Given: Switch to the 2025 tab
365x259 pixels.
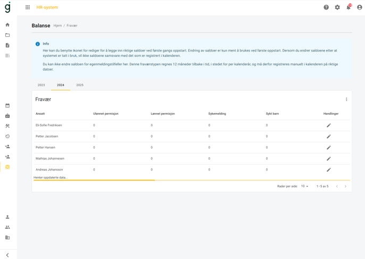Looking at the screenshot, I should click(x=80, y=85).
